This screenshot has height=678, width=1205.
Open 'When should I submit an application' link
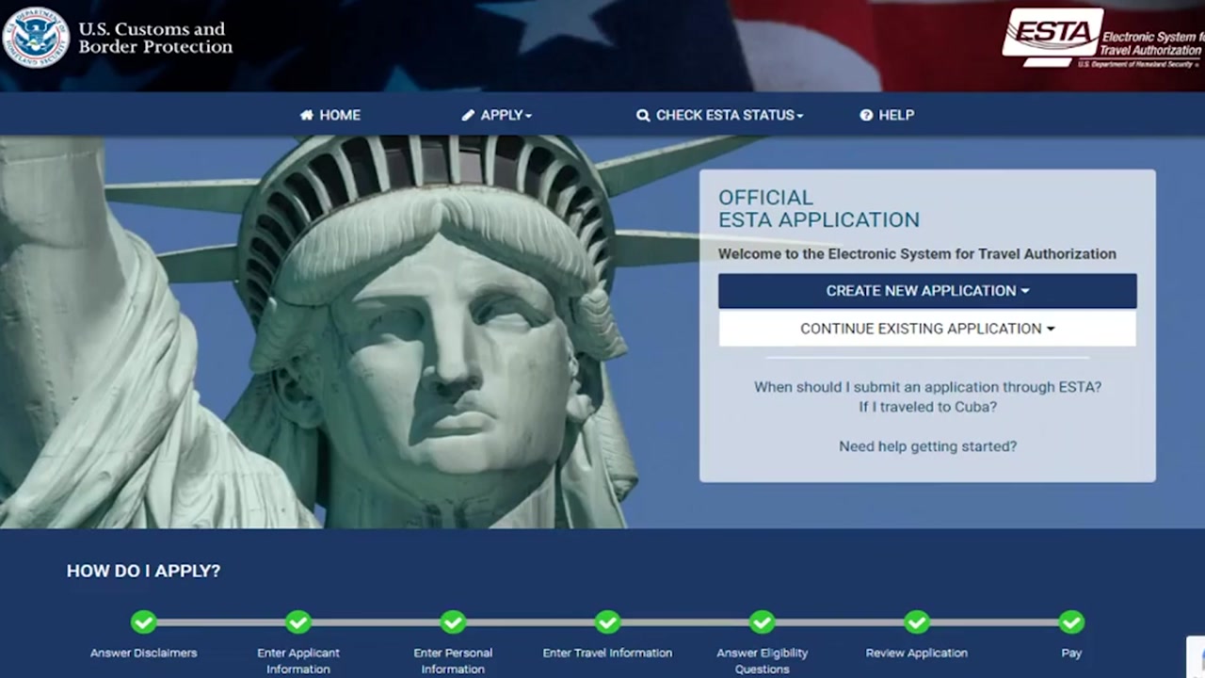pyautogui.click(x=927, y=387)
